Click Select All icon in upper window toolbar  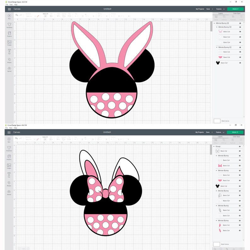click(45, 16)
